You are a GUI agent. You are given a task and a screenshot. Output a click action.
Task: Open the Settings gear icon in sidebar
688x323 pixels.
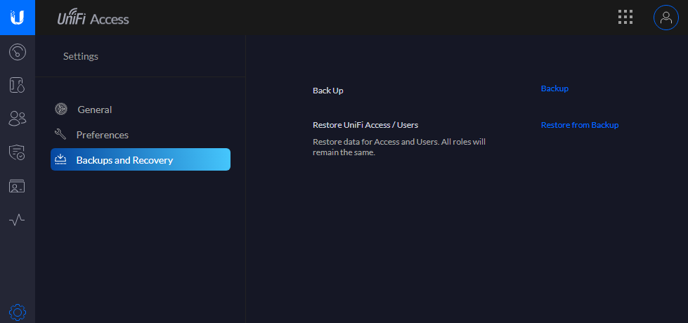[18, 312]
